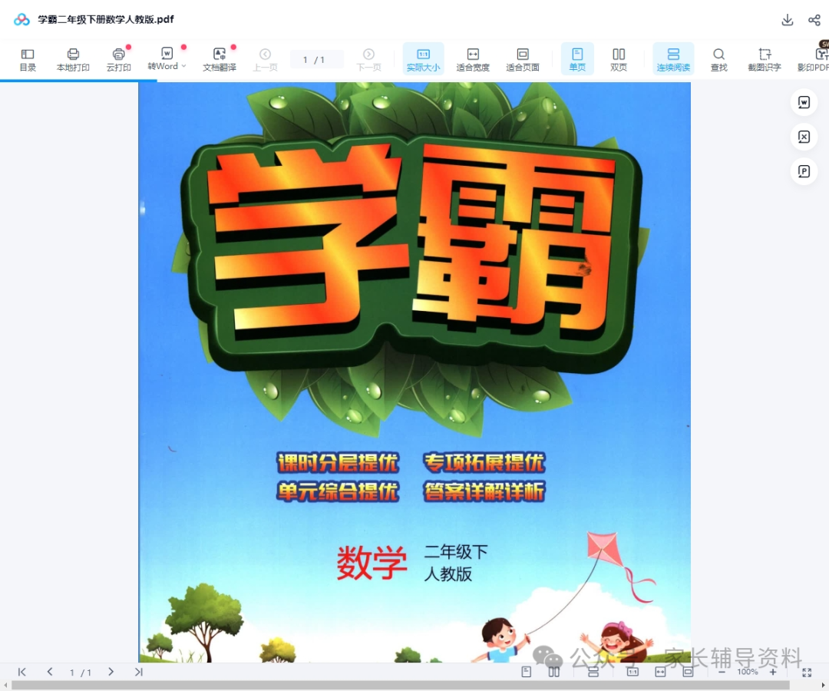Click the file name 学霸二年级下册数学人教版.pdf
The height and width of the screenshot is (691, 829).
coord(106,19)
